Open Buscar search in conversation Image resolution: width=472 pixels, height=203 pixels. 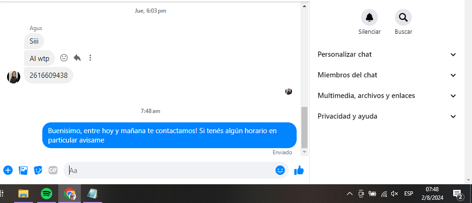click(403, 17)
